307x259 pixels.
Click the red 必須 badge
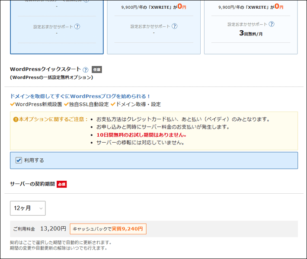[62, 184]
